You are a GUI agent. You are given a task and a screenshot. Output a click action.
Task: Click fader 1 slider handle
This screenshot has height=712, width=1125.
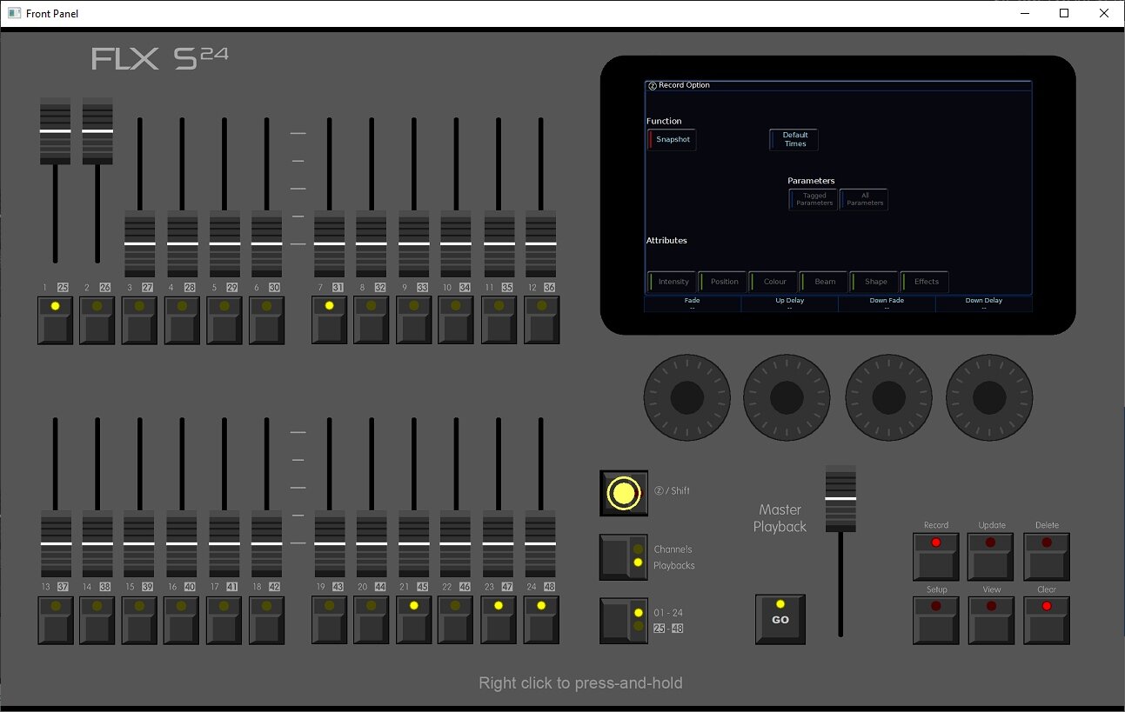pos(55,131)
